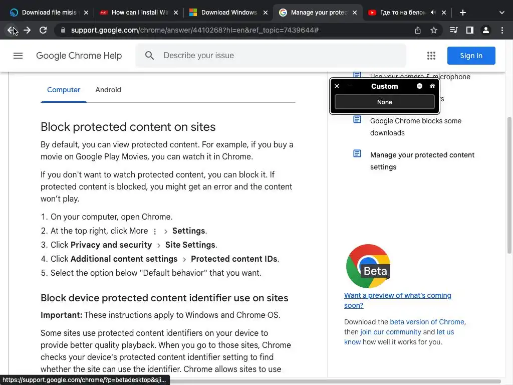Reload the current page

[x=43, y=30]
